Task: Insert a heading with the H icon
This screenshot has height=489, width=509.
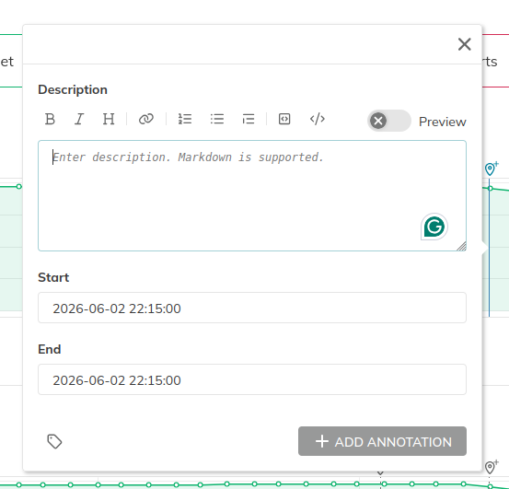Action: 109,119
